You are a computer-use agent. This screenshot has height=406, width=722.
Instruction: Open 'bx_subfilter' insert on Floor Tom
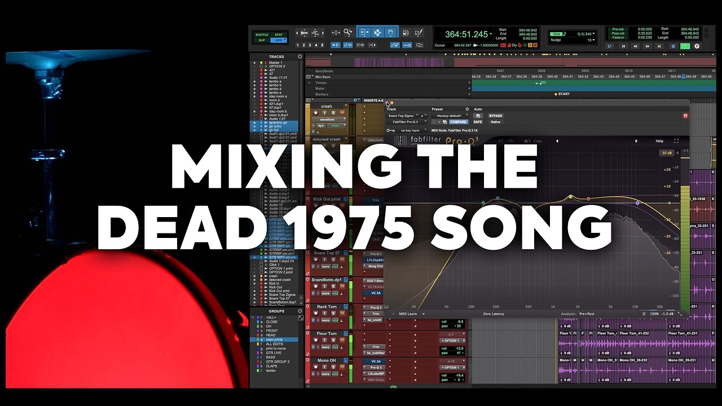(x=375, y=352)
